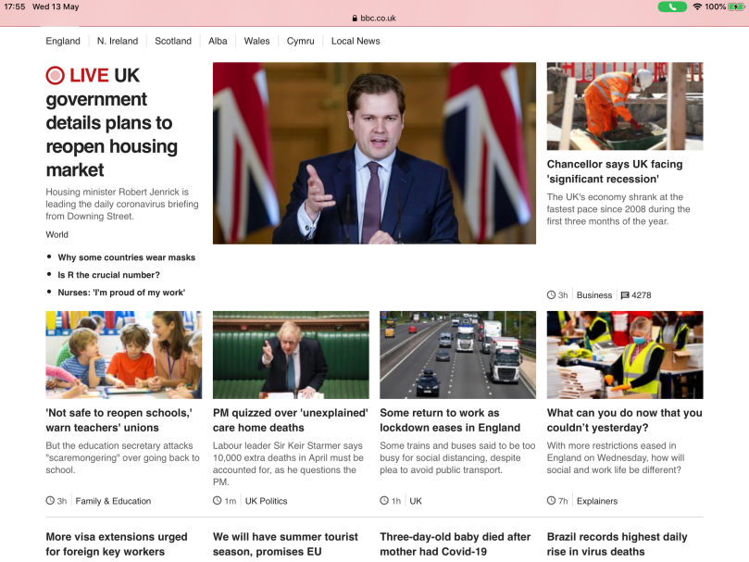Tap the bbc.co.uk address bar

374,19
